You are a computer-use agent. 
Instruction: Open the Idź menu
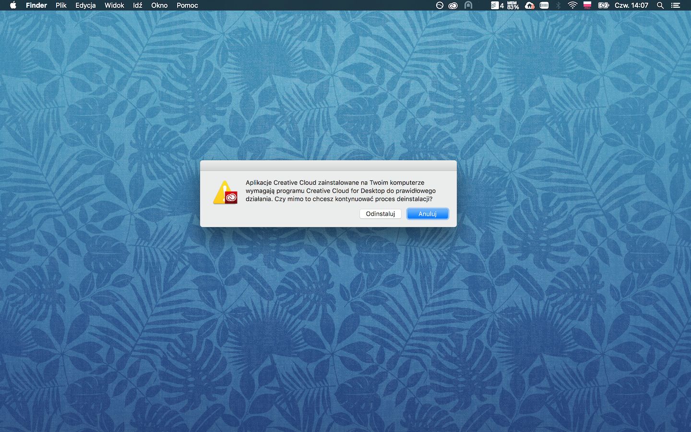point(137,5)
